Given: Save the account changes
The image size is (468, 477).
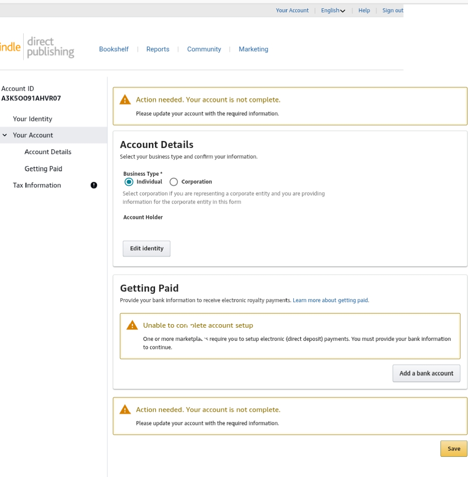Looking at the screenshot, I should tap(454, 449).
